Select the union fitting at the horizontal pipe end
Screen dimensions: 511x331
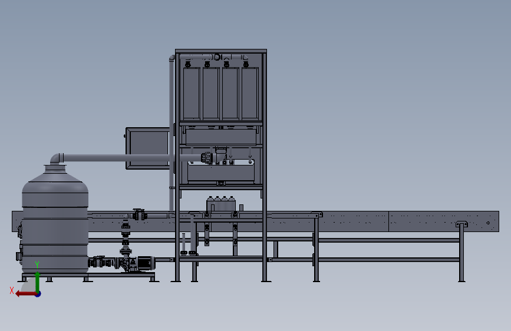207,158
